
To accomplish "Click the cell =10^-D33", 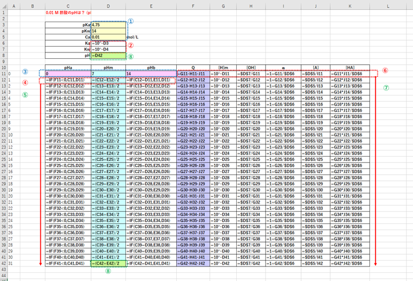I will 223,208.
